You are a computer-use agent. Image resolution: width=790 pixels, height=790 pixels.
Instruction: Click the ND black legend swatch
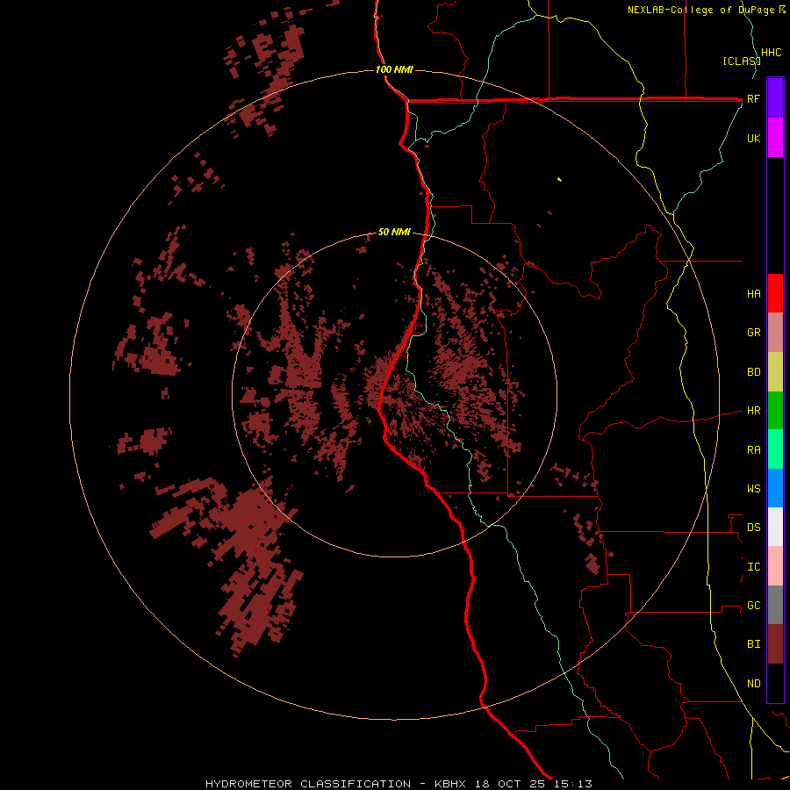click(x=775, y=683)
